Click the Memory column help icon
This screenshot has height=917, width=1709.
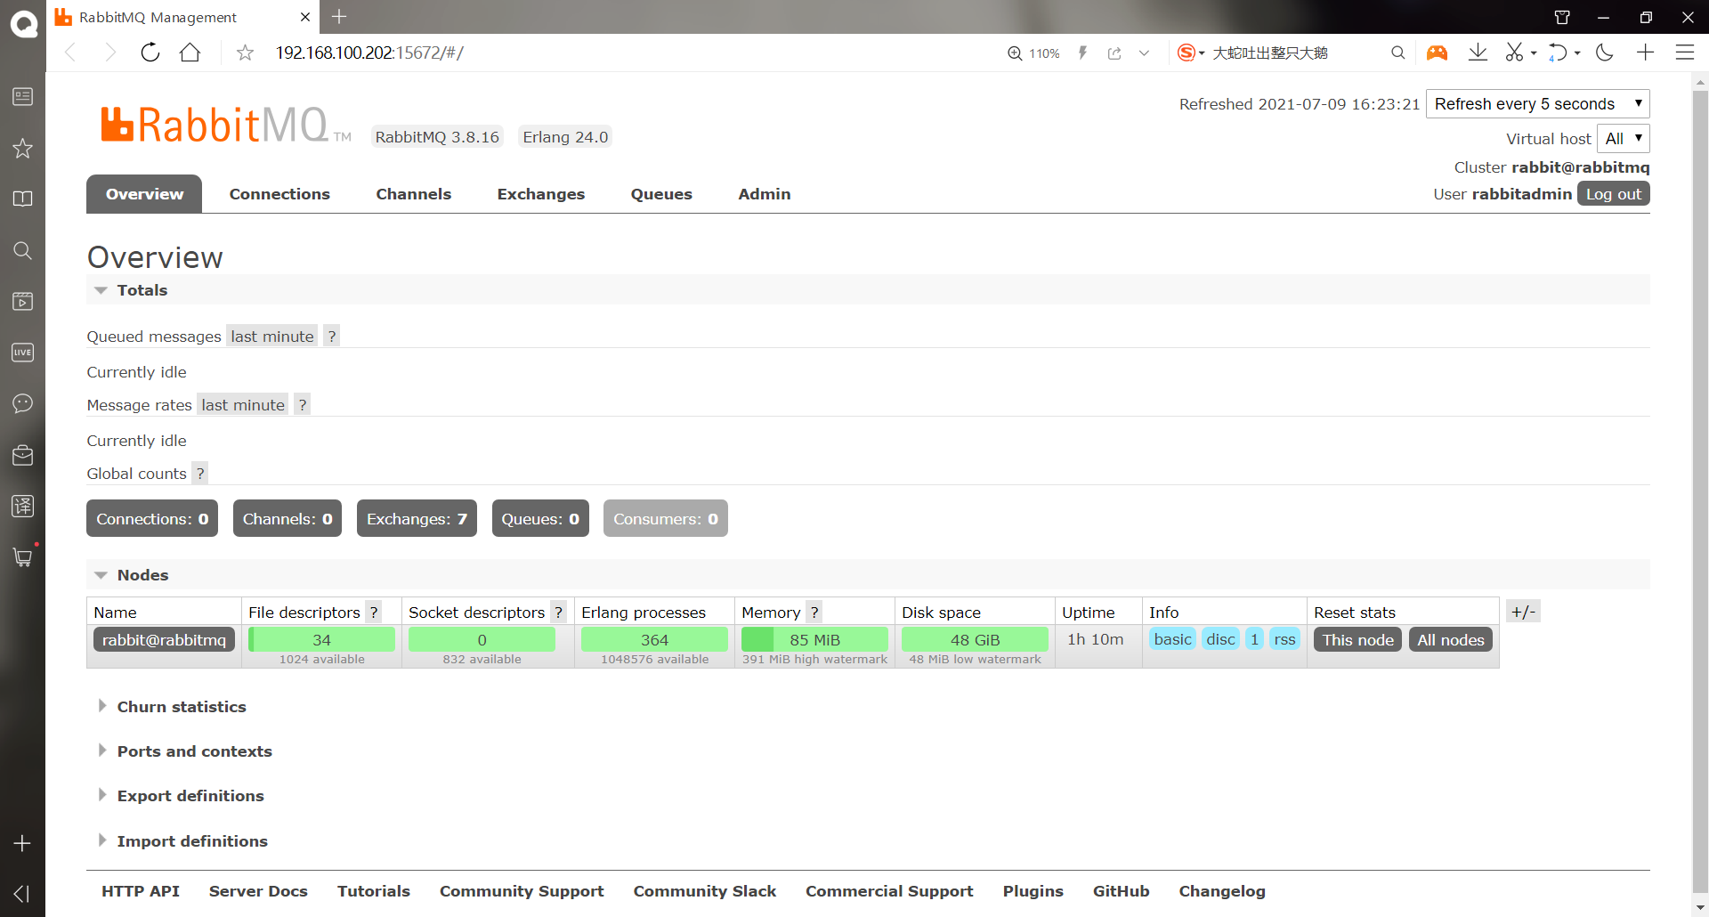point(814,612)
